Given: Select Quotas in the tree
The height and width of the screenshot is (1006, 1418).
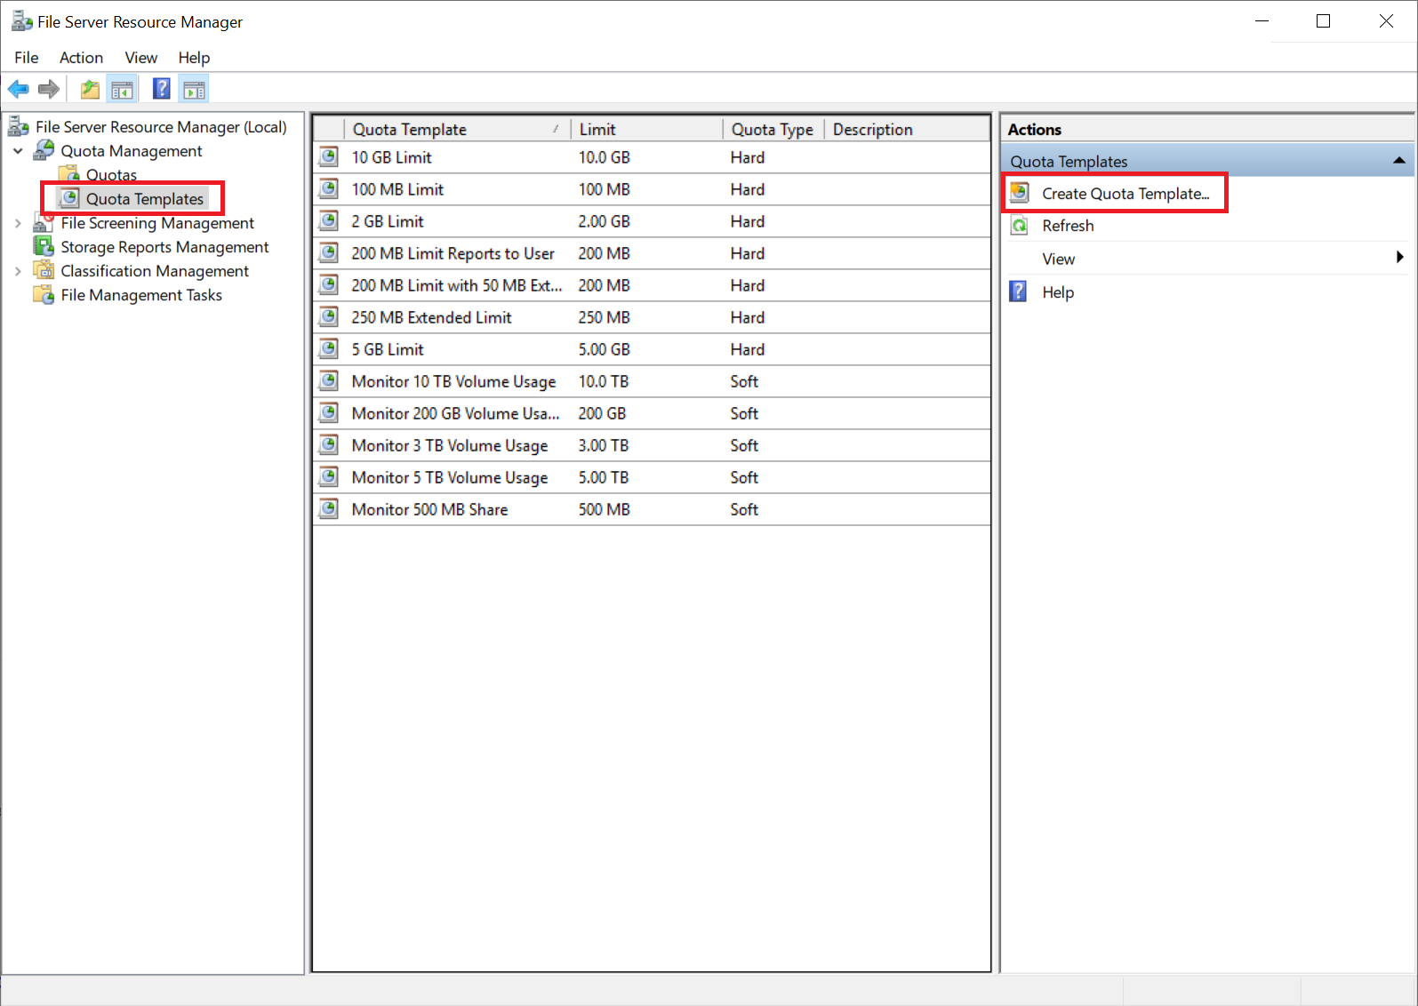Looking at the screenshot, I should (111, 175).
